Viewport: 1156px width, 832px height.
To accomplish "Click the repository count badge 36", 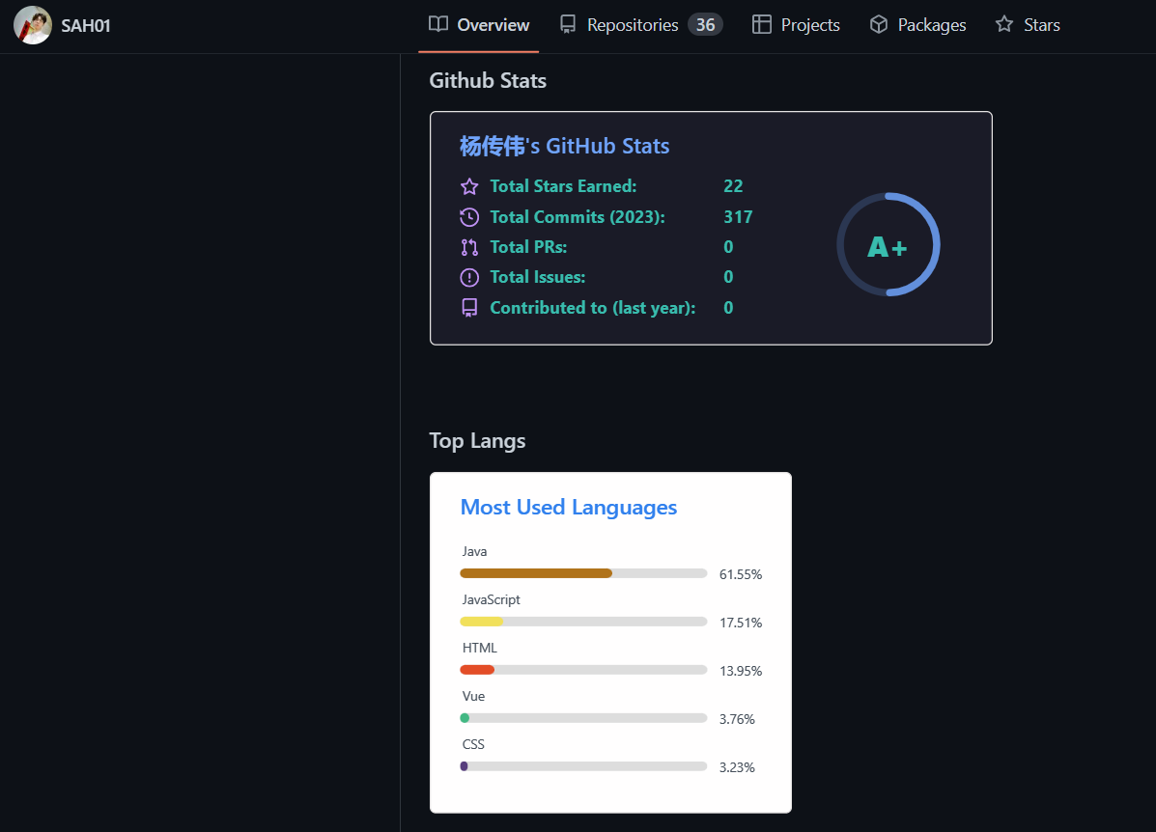I will (x=706, y=25).
